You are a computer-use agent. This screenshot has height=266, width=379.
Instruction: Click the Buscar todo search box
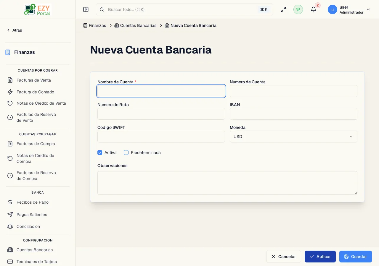pyautogui.click(x=184, y=9)
